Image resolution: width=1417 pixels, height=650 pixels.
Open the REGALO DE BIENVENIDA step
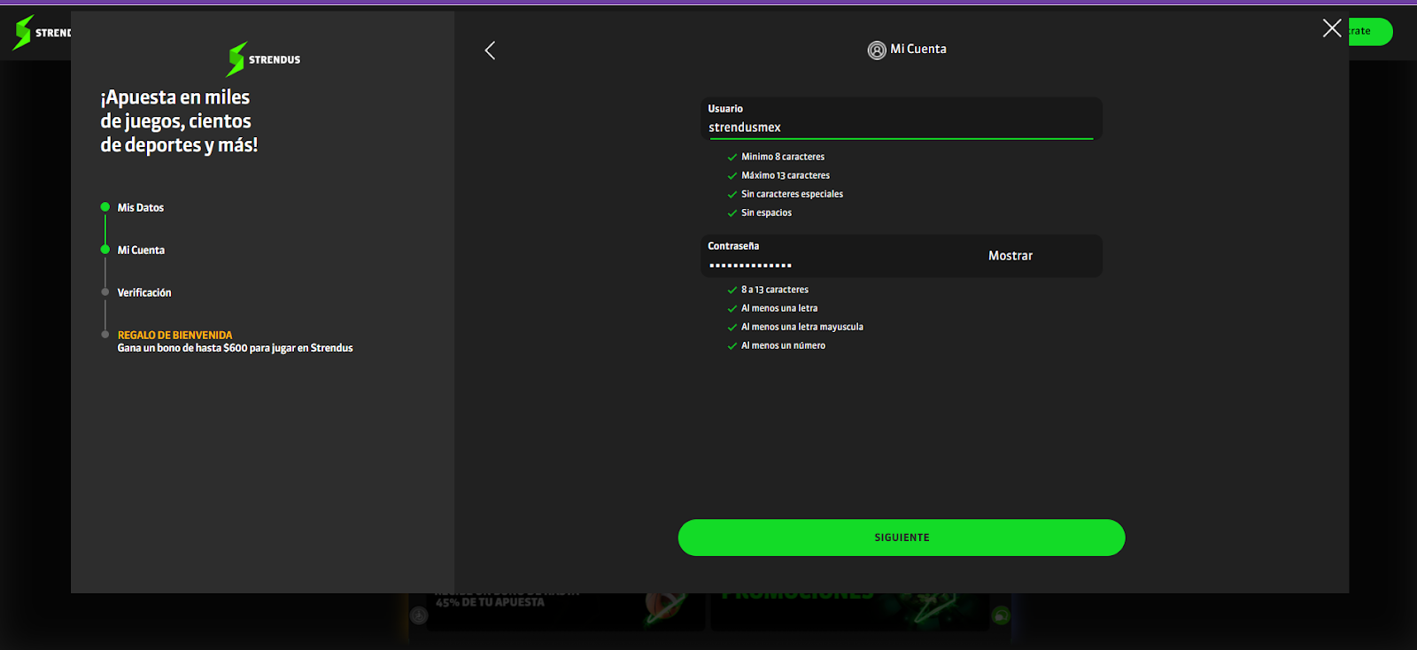174,336
